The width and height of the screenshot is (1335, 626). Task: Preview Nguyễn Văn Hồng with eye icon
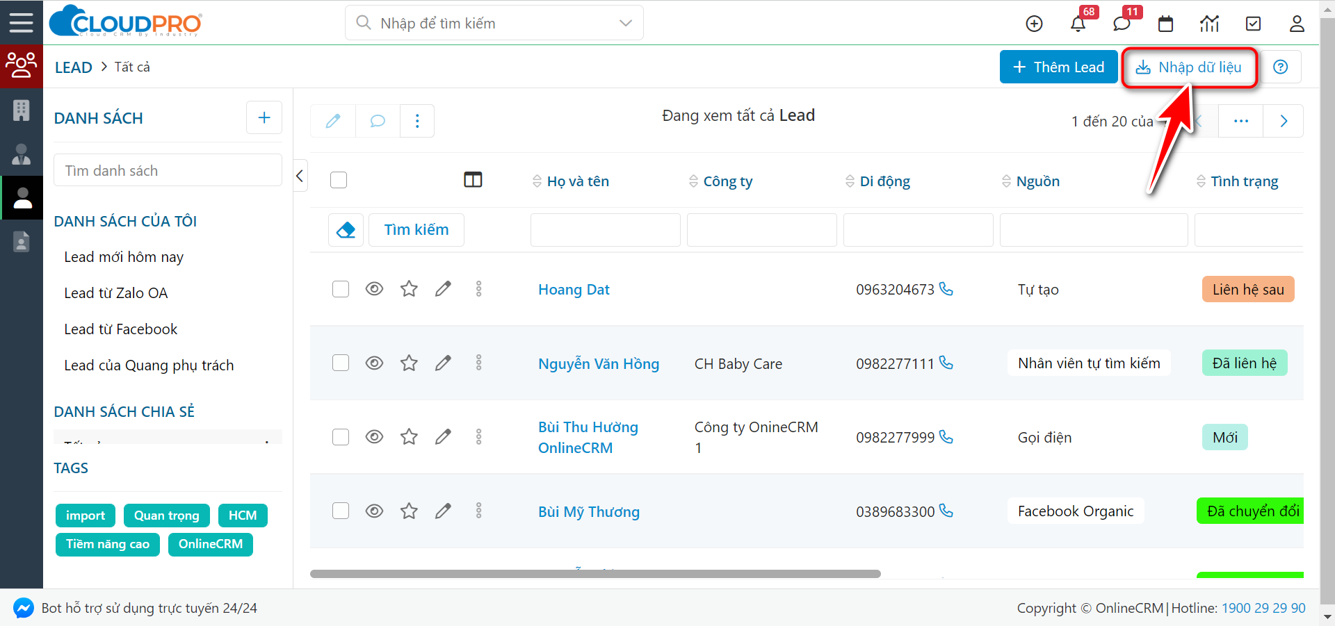pos(374,363)
